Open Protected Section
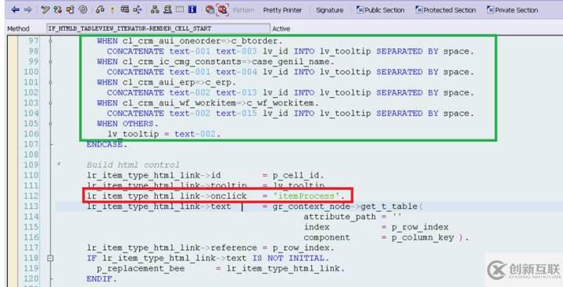The height and width of the screenshot is (287, 563). (446, 10)
